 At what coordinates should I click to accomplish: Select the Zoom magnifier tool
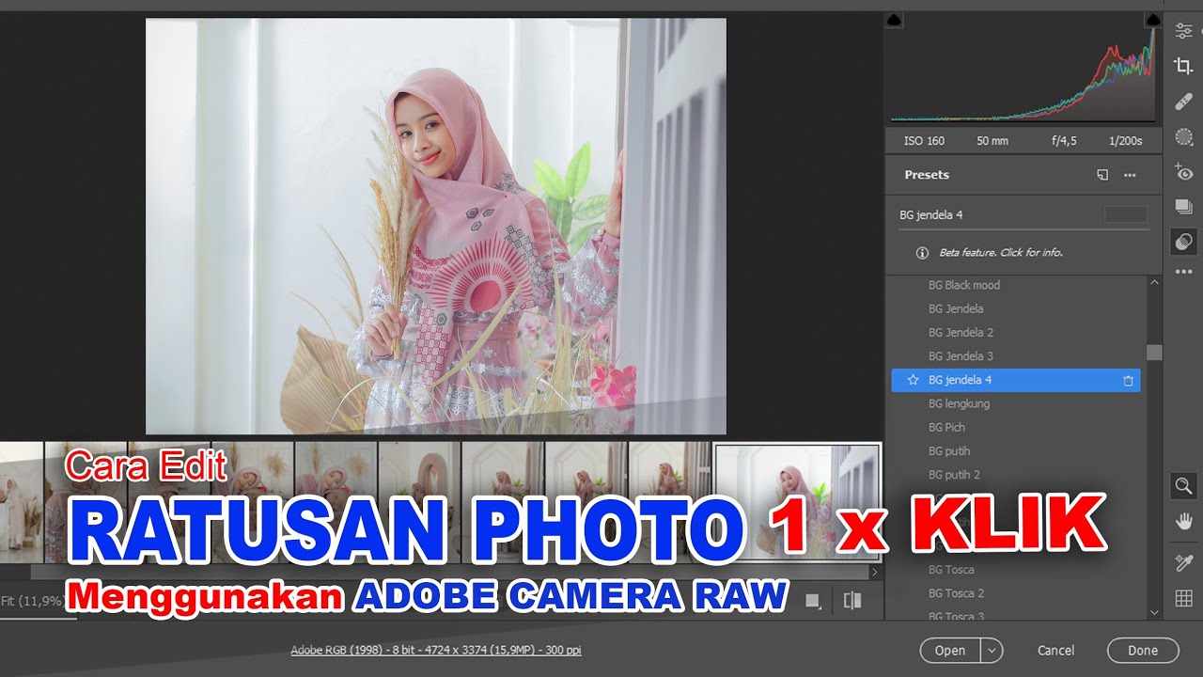tap(1183, 486)
